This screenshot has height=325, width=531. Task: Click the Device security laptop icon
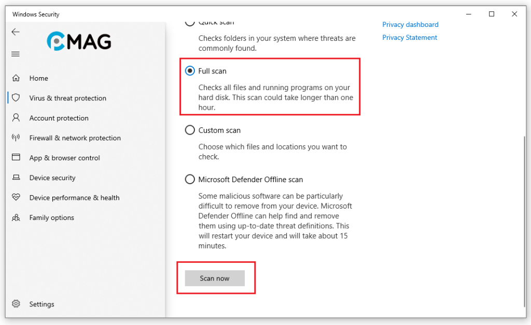(16, 178)
